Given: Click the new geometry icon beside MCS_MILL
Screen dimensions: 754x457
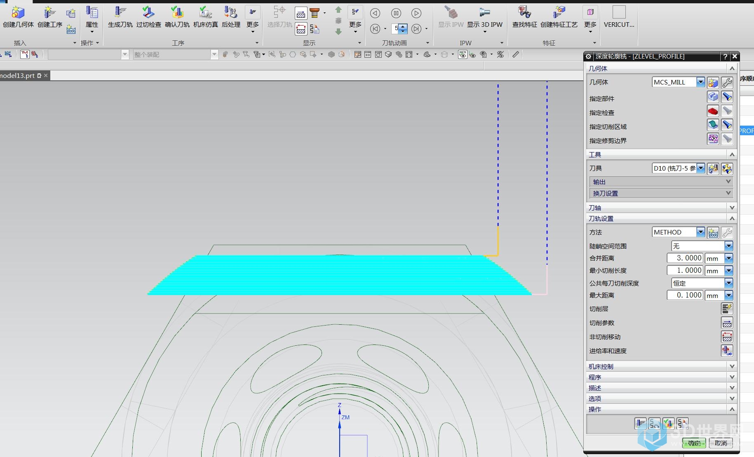Looking at the screenshot, I should [713, 82].
